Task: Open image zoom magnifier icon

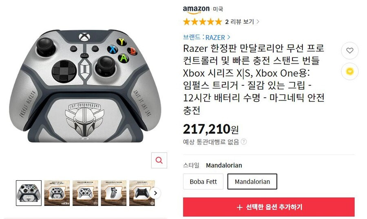Action: 159,160
